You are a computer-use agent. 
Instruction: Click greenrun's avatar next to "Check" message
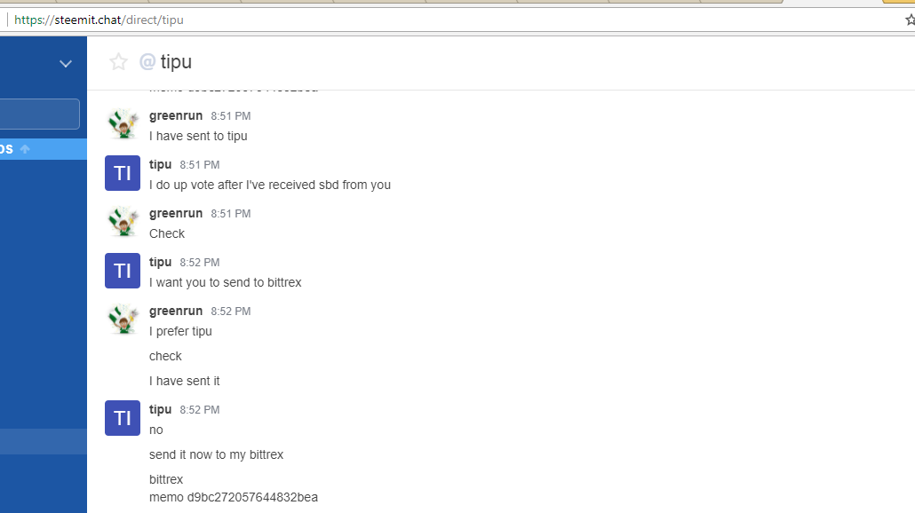[123, 222]
